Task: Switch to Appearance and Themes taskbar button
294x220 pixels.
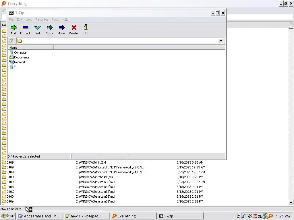Action: coord(40,216)
